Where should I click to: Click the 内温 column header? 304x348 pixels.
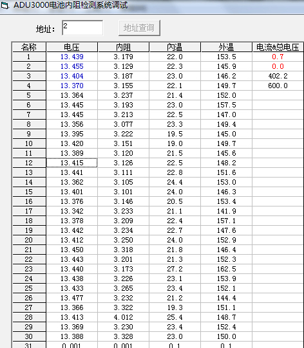[x=175, y=47]
